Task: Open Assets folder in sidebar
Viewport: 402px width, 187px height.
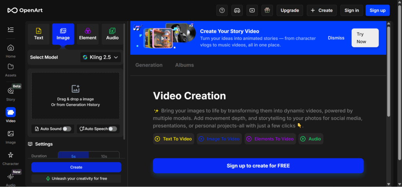Action: (11, 70)
